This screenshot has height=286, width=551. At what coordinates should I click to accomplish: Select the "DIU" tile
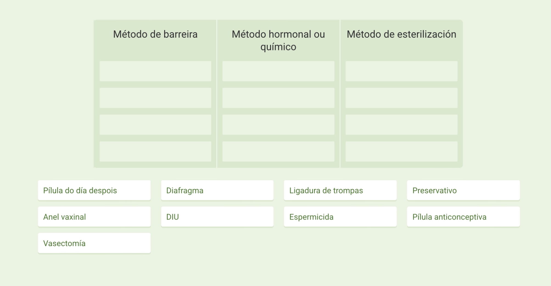click(217, 216)
